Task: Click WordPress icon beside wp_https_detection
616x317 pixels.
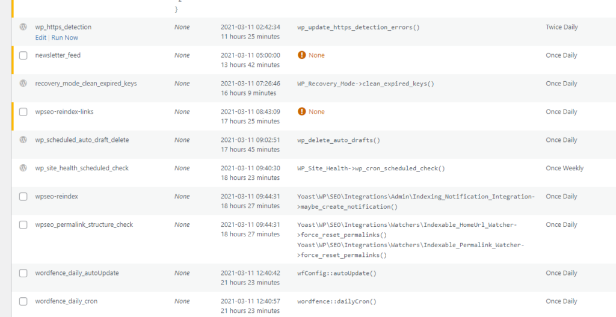Action: coord(23,27)
